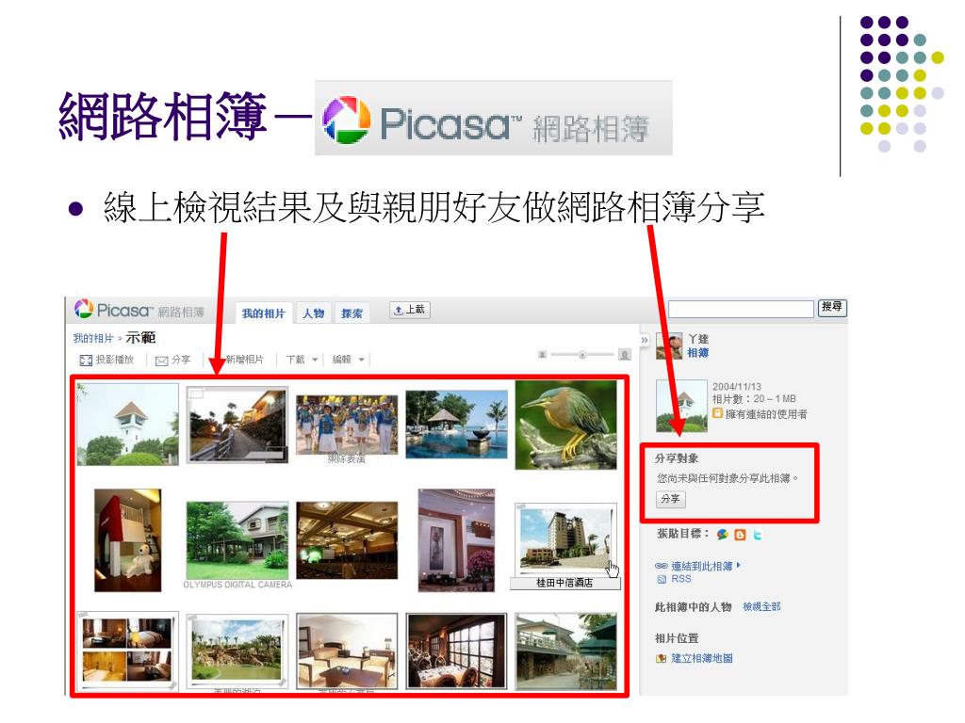Click the Blogger paste-target icon

(x=740, y=535)
